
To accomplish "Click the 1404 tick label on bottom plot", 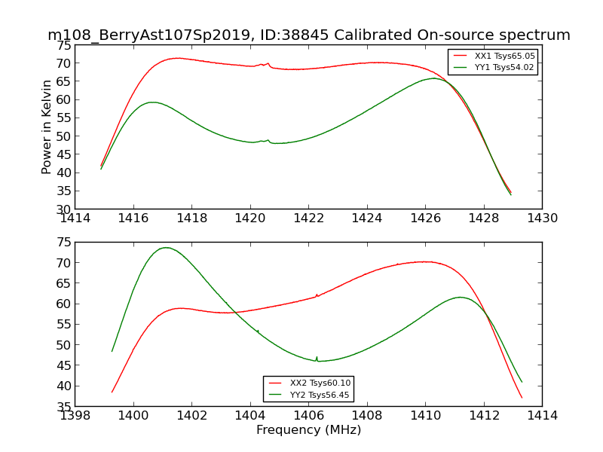I will [250, 416].
